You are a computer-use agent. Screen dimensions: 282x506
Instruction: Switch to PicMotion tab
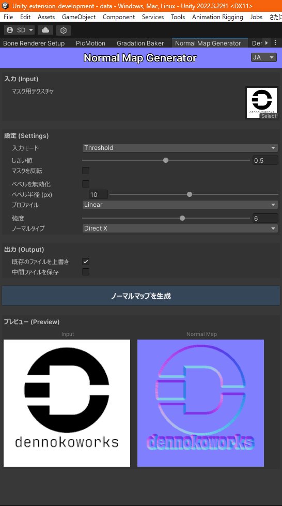click(x=91, y=43)
